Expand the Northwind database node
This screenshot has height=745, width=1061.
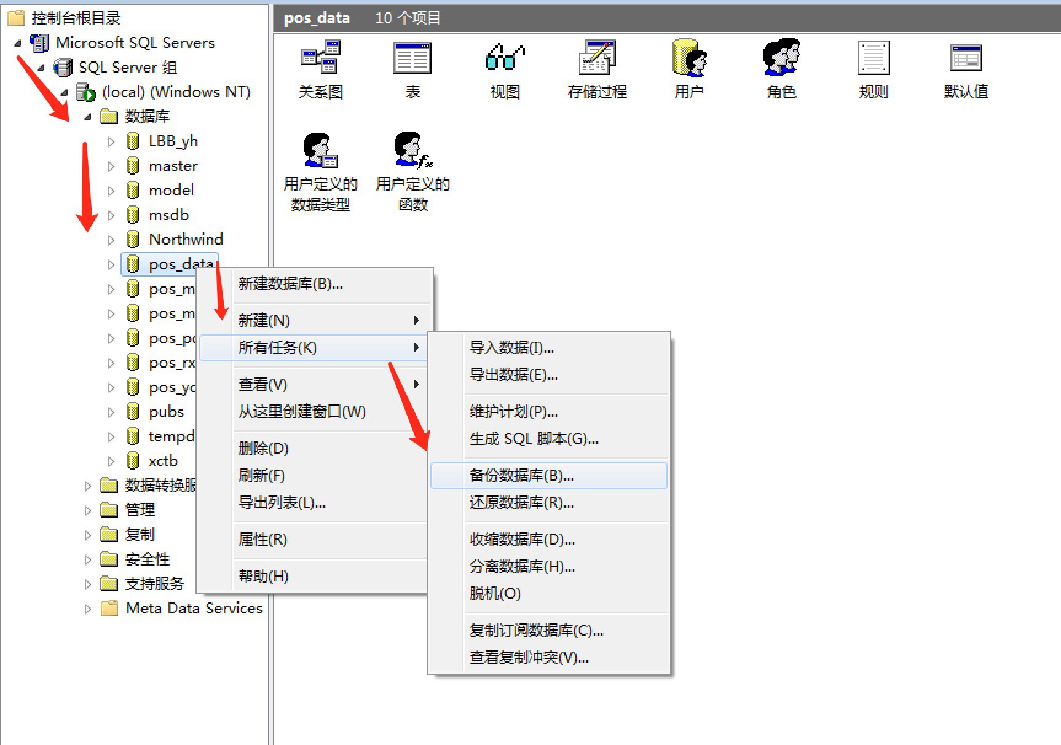[111, 240]
